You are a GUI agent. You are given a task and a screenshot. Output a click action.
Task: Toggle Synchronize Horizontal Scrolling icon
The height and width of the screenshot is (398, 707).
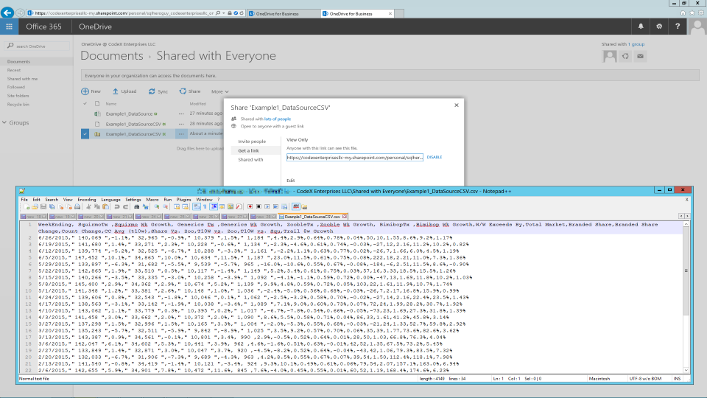click(x=186, y=206)
